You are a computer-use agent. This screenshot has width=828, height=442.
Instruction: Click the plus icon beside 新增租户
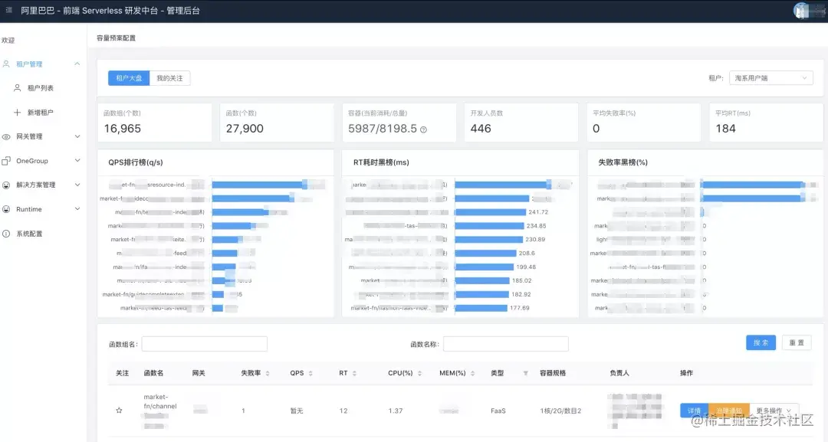[x=18, y=113]
